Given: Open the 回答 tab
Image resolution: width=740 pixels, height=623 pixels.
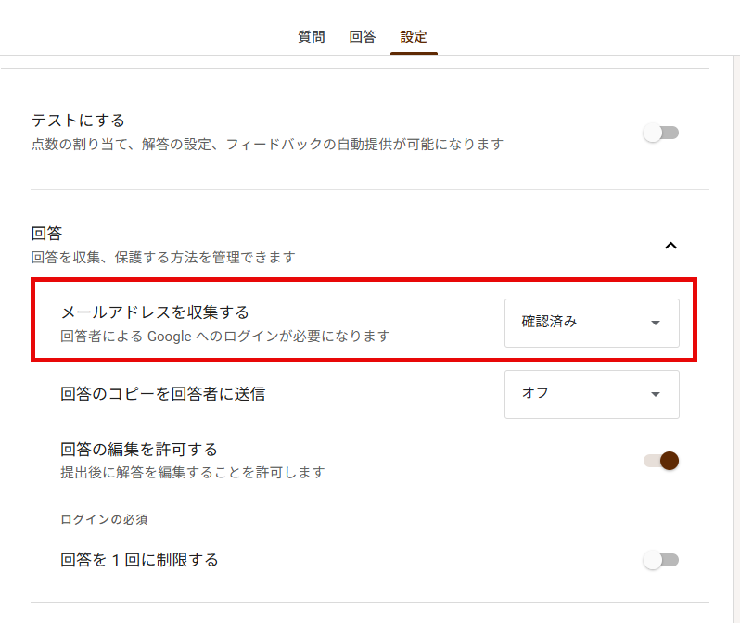Looking at the screenshot, I should point(363,37).
